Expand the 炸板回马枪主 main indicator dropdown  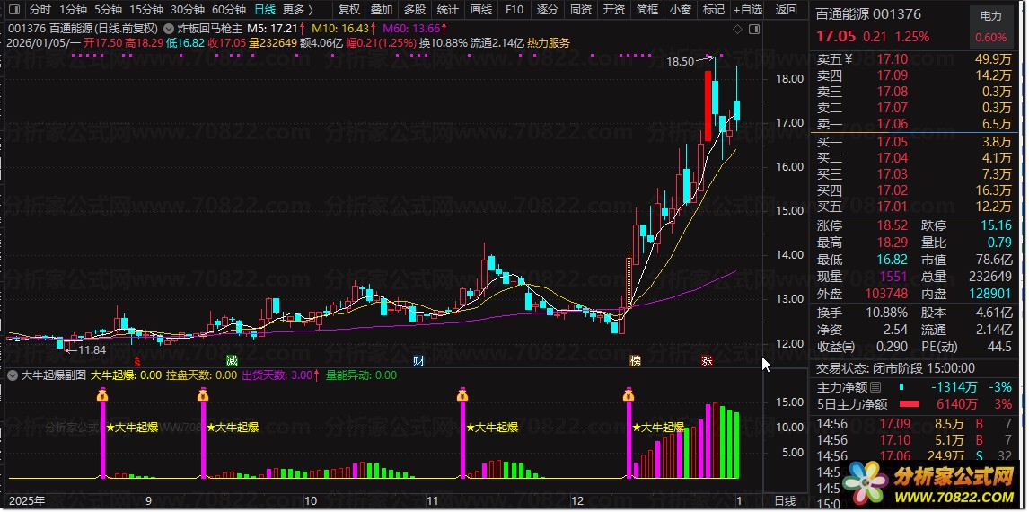pyautogui.click(x=169, y=29)
